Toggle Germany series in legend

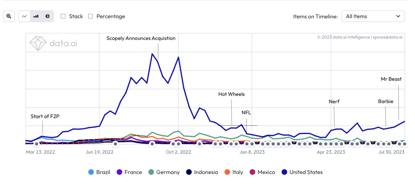coord(164,172)
